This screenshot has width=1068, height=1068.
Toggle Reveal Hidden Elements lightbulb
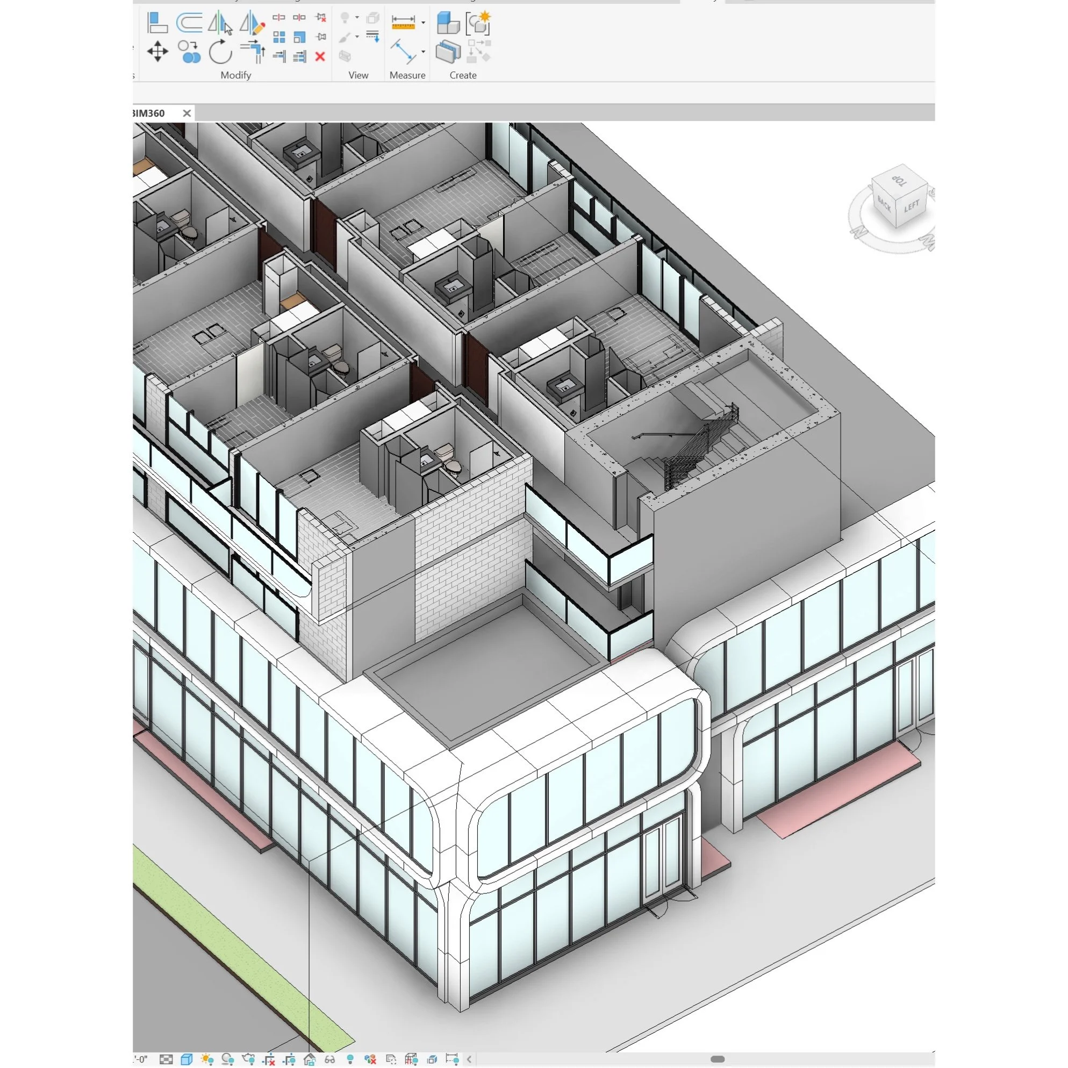(x=350, y=1059)
